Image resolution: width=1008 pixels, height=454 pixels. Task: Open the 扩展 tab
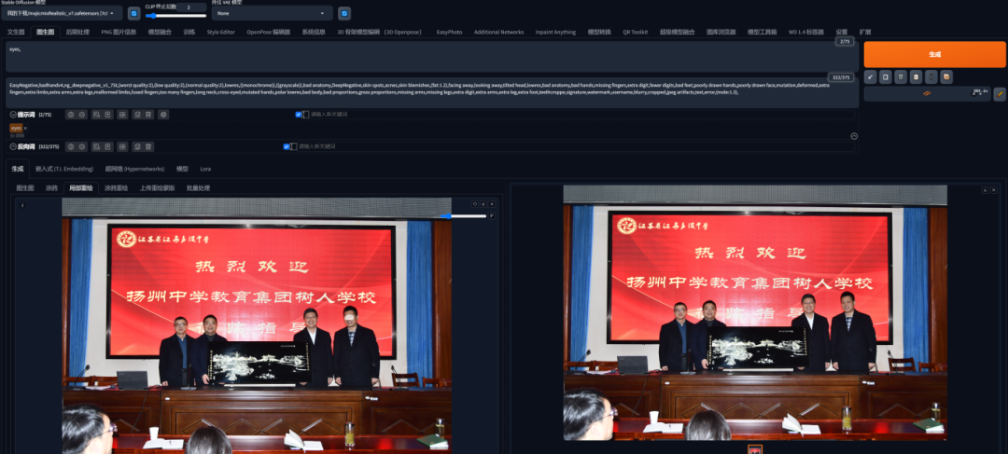tap(864, 32)
